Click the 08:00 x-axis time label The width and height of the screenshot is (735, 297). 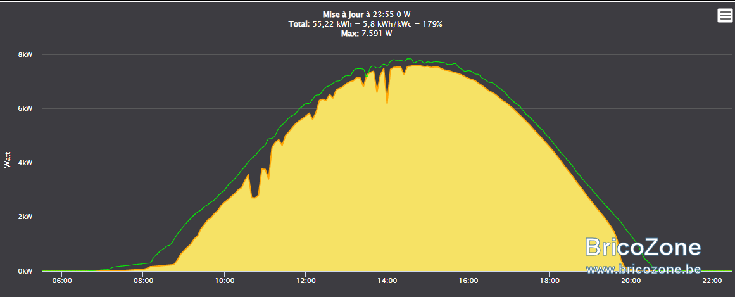coord(143,281)
